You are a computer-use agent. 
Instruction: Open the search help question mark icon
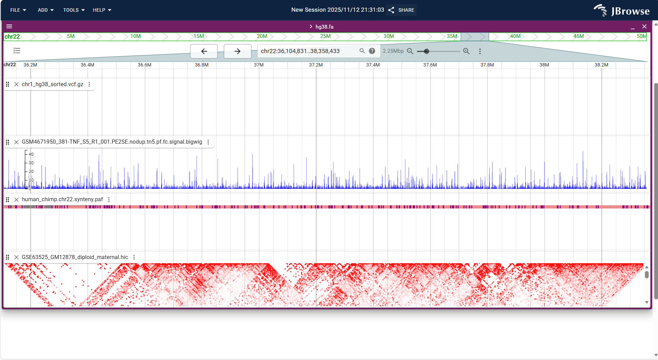click(x=372, y=51)
